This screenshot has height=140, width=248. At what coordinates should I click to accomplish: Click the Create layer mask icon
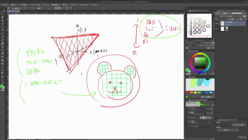click(241, 19)
